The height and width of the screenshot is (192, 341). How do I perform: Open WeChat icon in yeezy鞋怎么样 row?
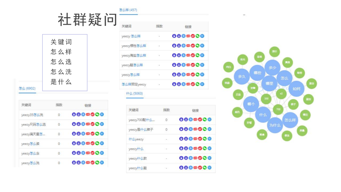[x=197, y=65]
